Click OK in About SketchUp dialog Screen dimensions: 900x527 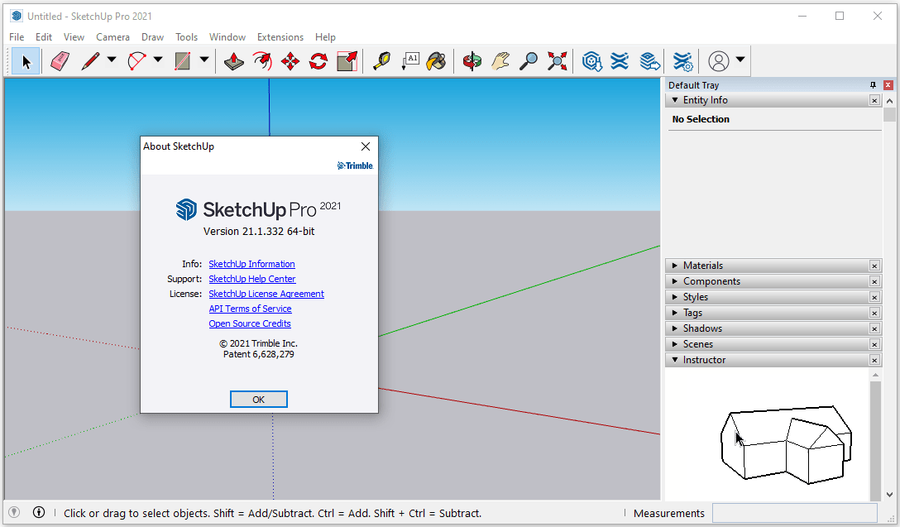point(259,400)
